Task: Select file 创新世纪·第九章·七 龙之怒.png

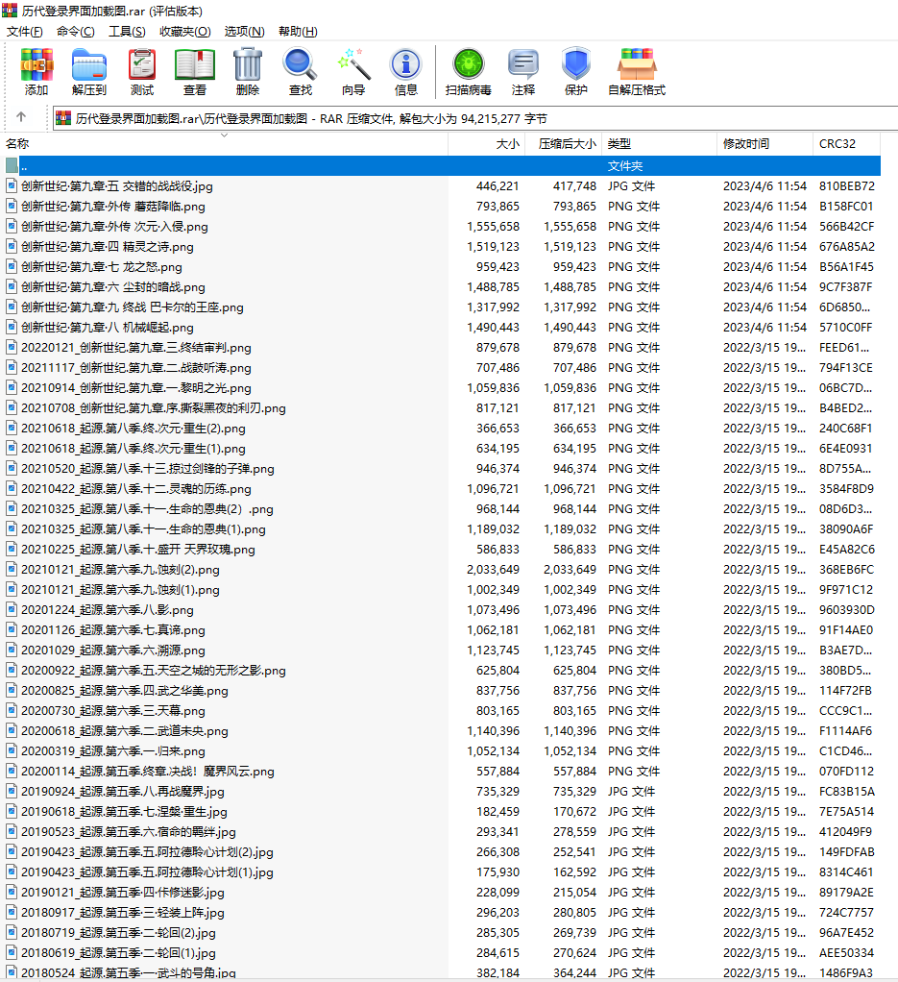Action: (x=102, y=267)
